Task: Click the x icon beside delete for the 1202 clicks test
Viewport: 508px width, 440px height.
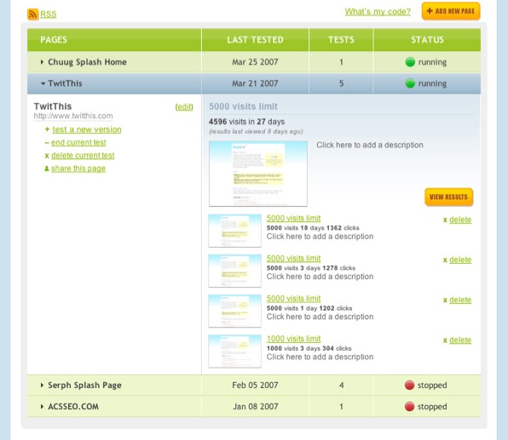Action: [x=445, y=300]
